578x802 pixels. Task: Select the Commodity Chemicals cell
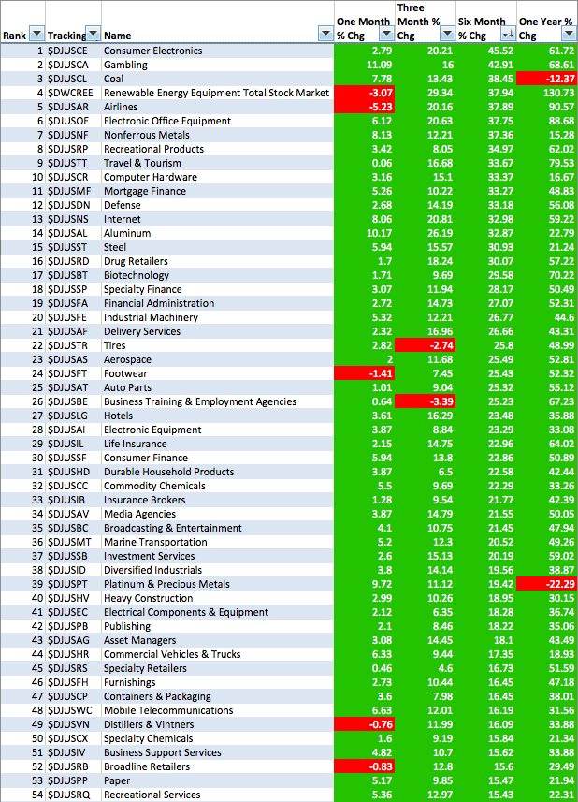[x=218, y=486]
